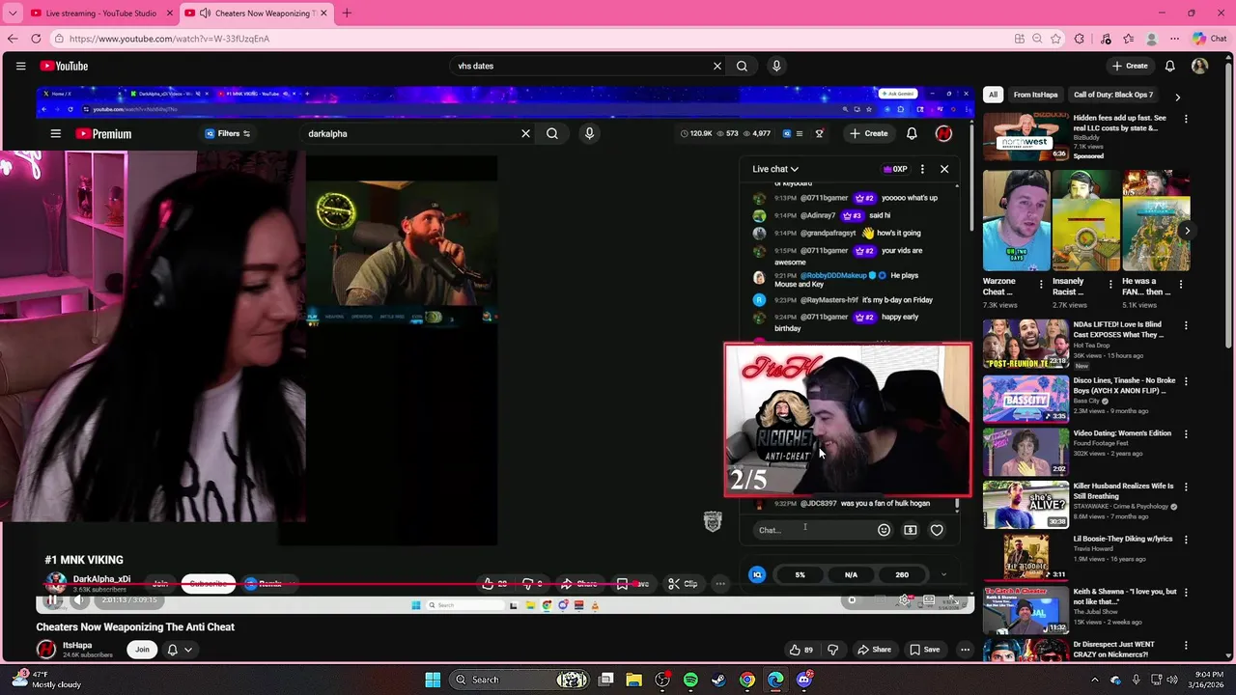Open a new browser tab
Viewport: 1236px width, 695px height.
pyautogui.click(x=347, y=13)
